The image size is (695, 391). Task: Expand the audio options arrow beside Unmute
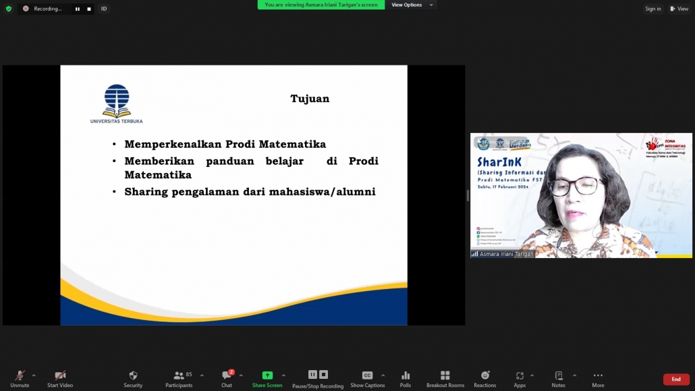[34, 375]
